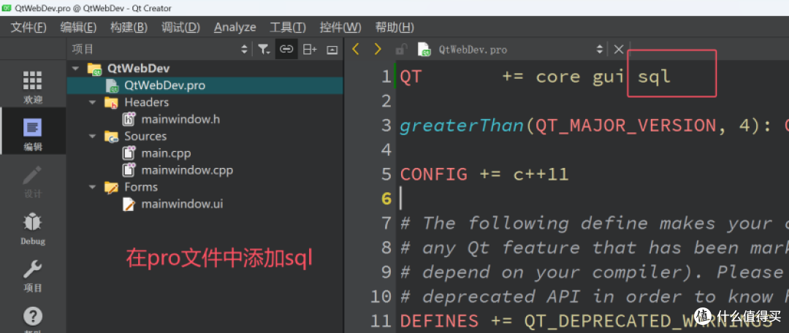Go forward with right arrow

click(x=378, y=49)
